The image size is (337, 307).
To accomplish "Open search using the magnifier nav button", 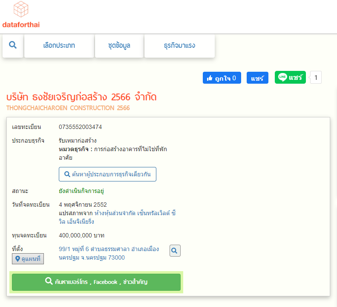I will 13,45.
